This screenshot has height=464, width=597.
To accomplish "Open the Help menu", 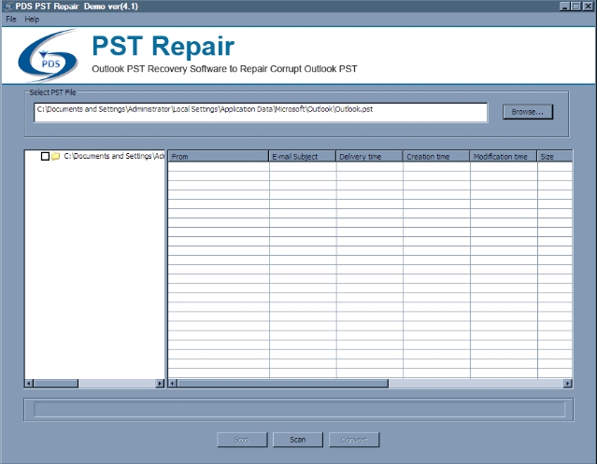I will click(32, 19).
